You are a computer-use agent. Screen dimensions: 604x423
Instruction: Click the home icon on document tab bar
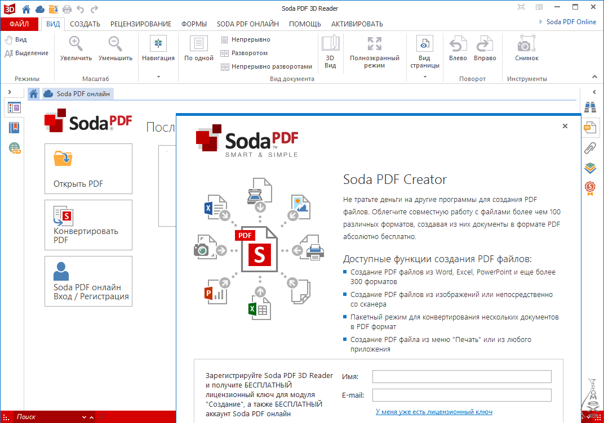[x=33, y=94]
